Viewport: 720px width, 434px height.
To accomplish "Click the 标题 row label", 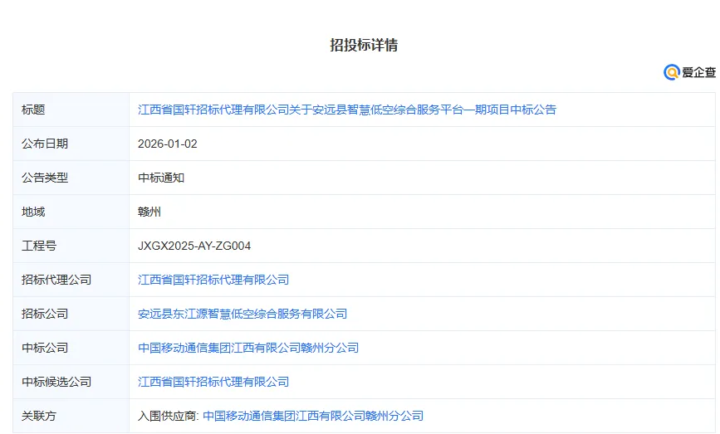I will (33, 110).
